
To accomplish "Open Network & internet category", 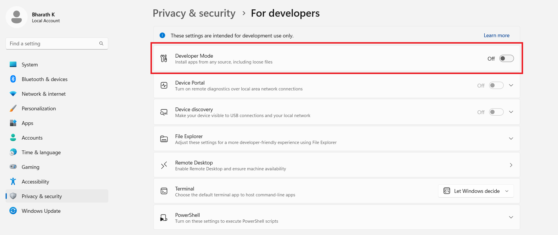I will 57,94.
